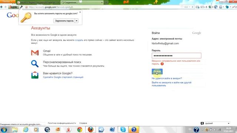Click Запомнить пароль button
237x133 pixels.
pyautogui.click(x=64, y=21)
